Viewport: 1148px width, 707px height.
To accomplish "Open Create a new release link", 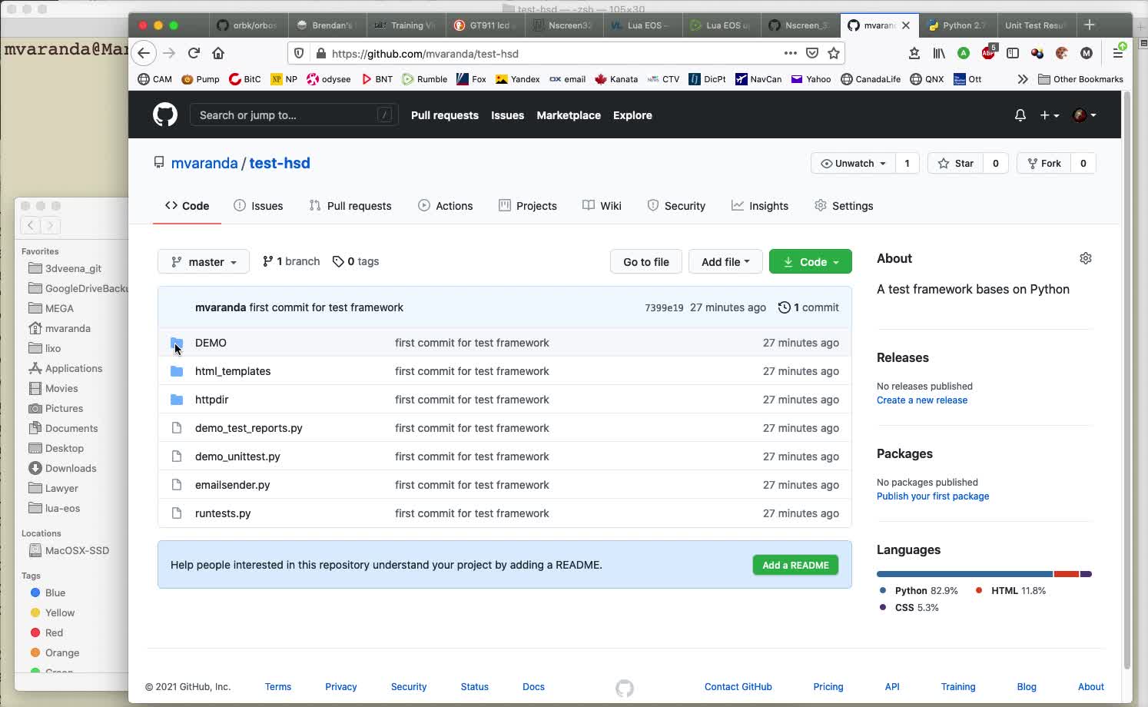I will pos(922,400).
